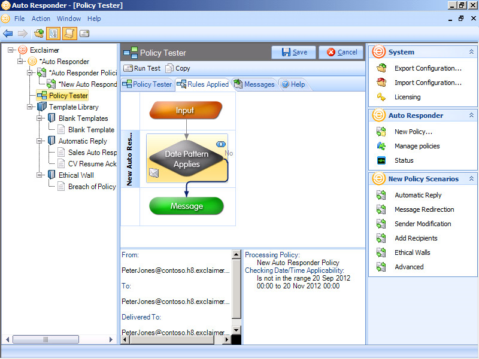Click the Licensing key icon
The image size is (479, 359).
click(381, 97)
